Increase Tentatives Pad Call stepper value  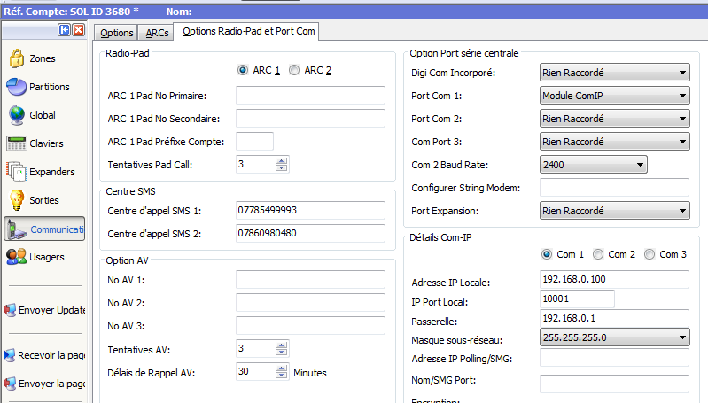(x=282, y=160)
